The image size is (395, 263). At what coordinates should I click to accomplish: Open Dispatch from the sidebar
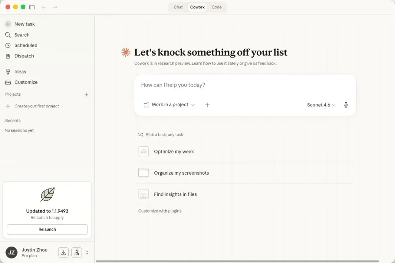24,56
